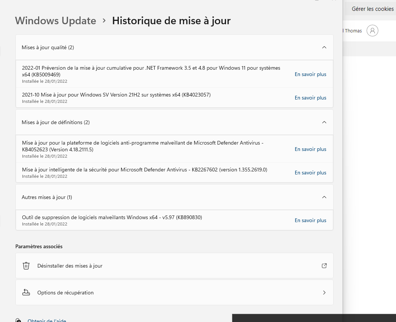Click the Thomas profile avatar icon
396x322 pixels.
click(372, 31)
